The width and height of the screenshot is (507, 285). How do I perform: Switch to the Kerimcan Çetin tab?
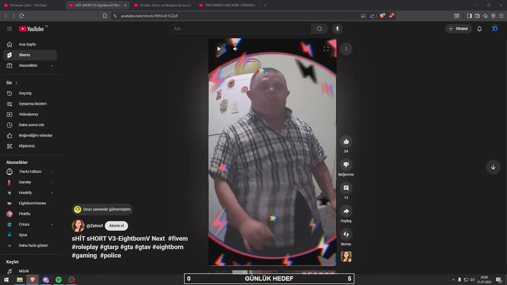pos(32,5)
